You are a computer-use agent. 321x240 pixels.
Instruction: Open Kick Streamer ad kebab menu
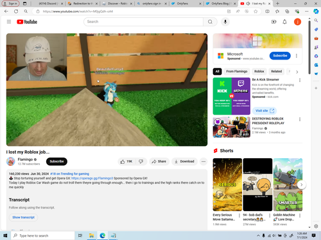300,80
